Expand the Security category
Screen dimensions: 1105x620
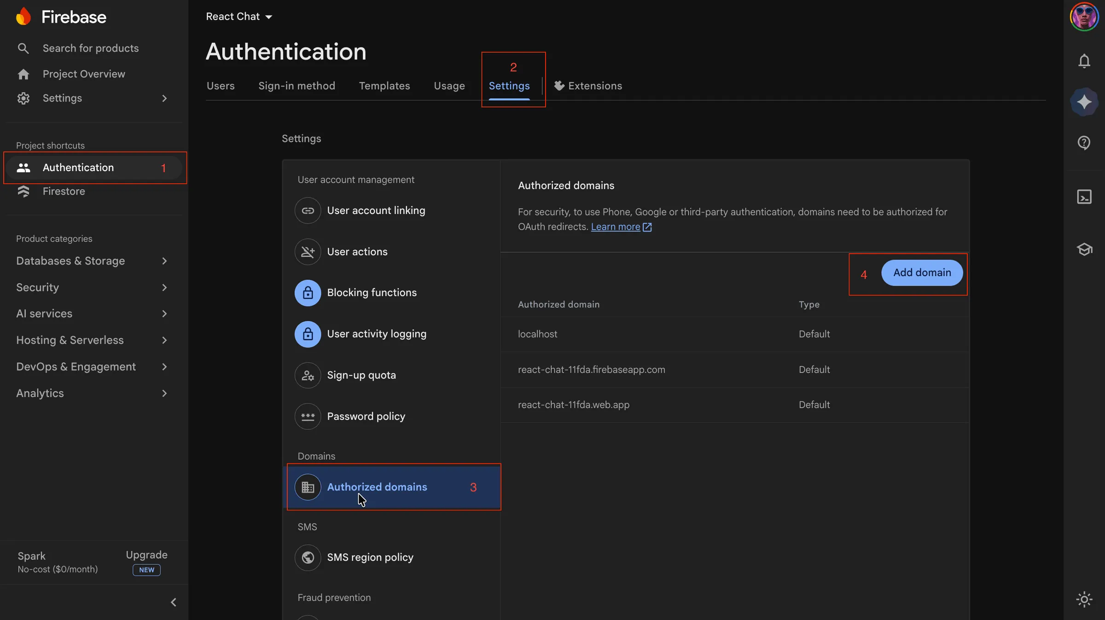pos(164,287)
